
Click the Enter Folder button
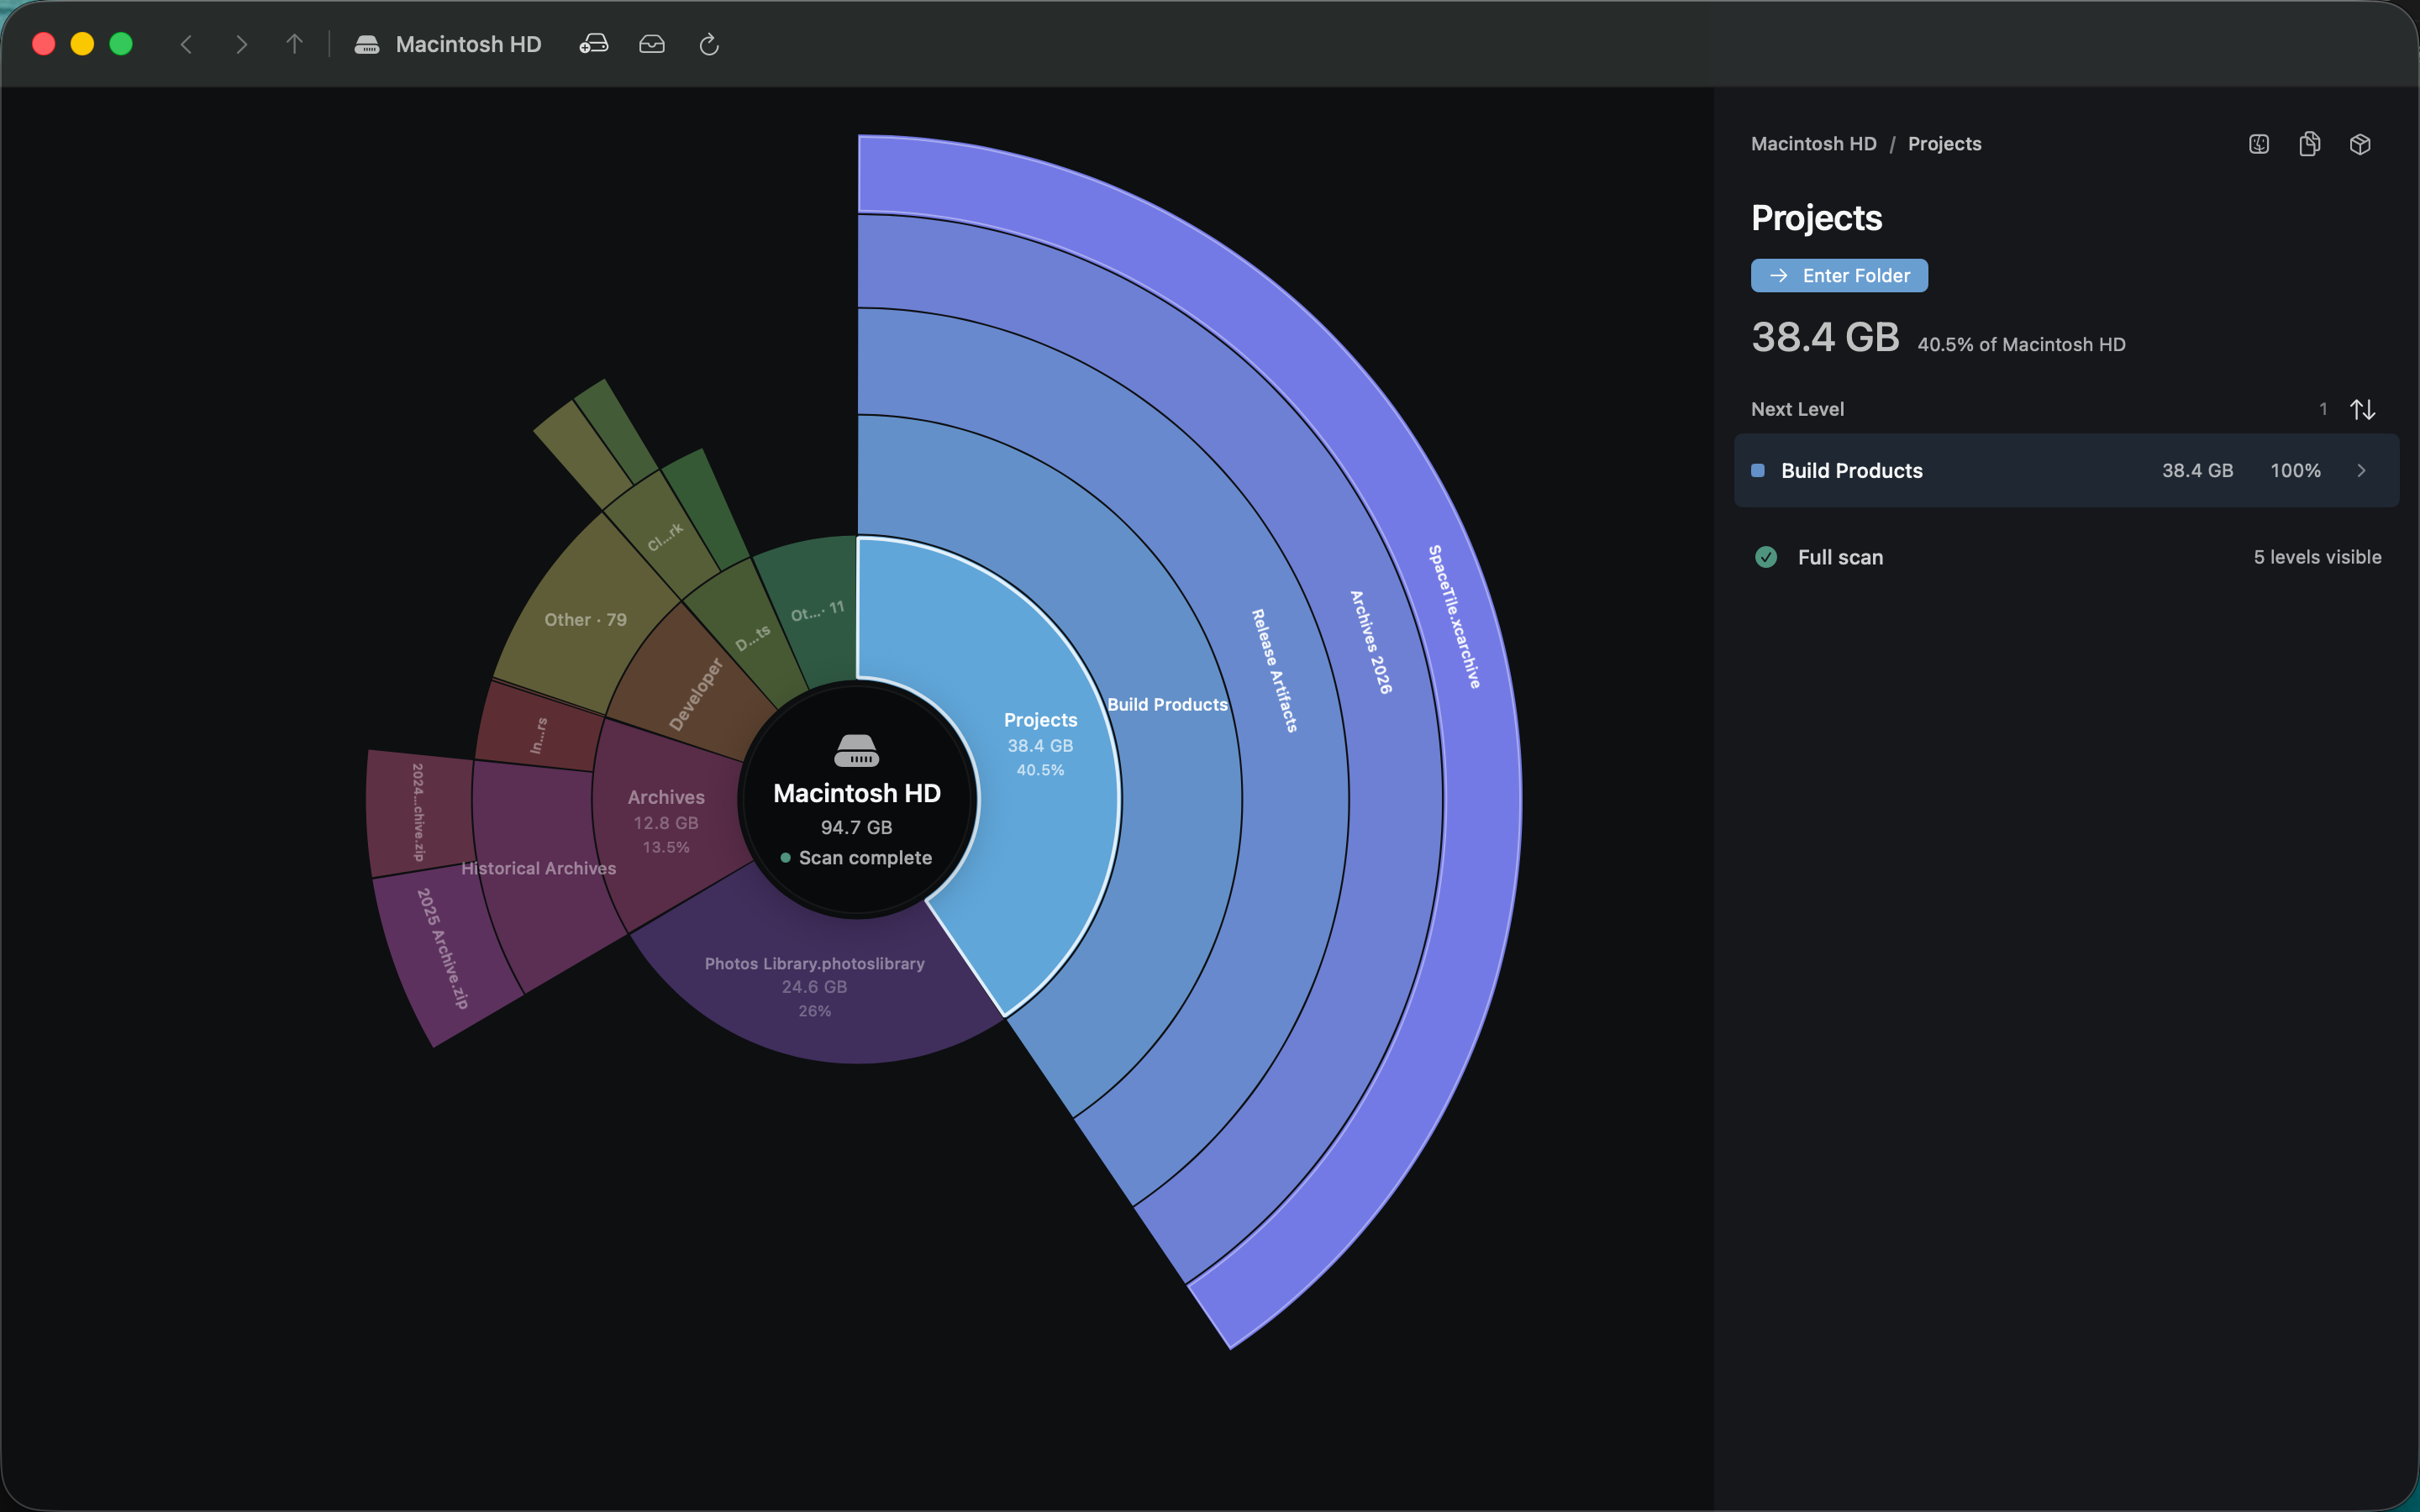(x=1839, y=275)
